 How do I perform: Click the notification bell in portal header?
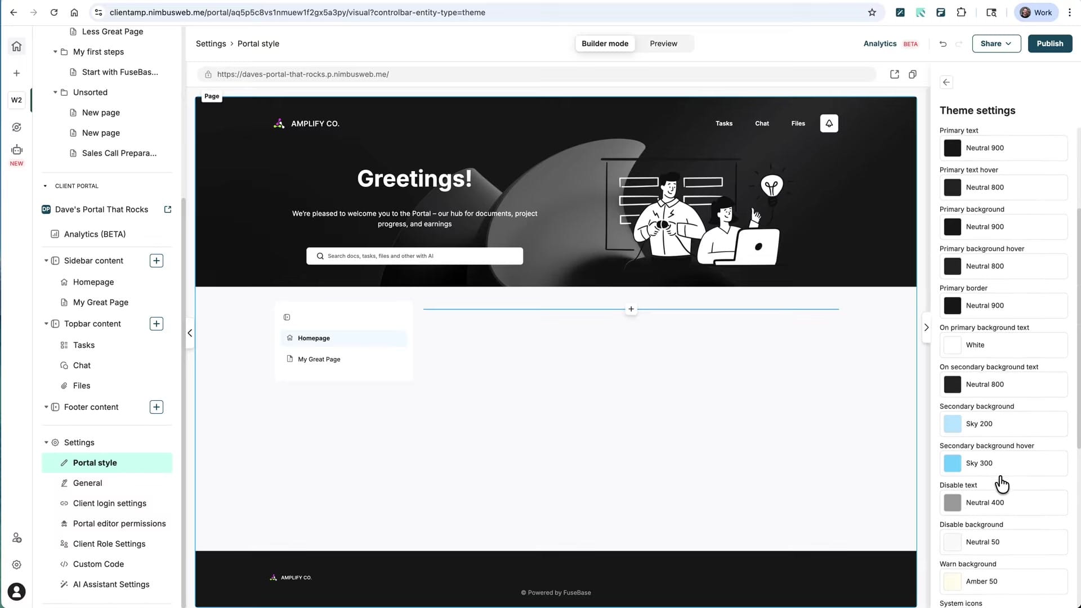829,123
